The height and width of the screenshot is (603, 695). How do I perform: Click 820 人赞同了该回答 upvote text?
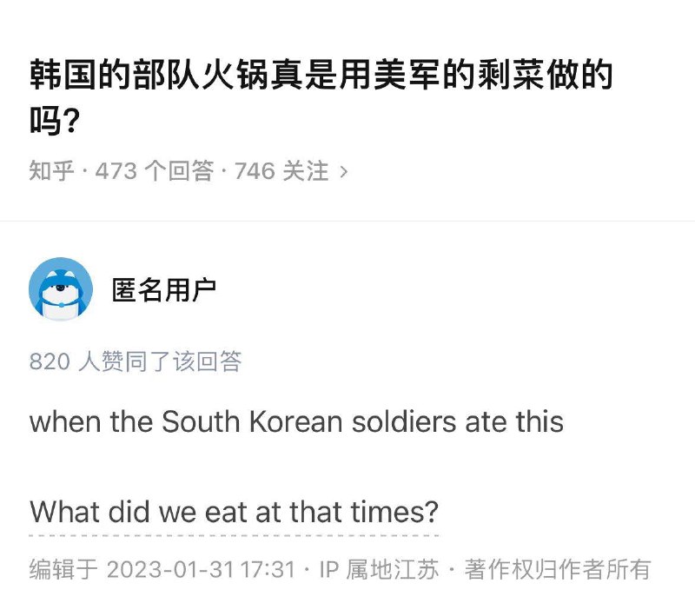pyautogui.click(x=135, y=361)
